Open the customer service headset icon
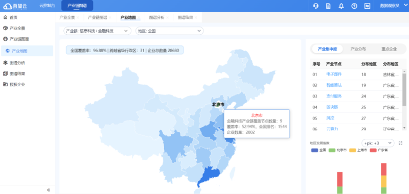Image resolution: width=409 pixels, height=194 pixels. tap(315, 6)
